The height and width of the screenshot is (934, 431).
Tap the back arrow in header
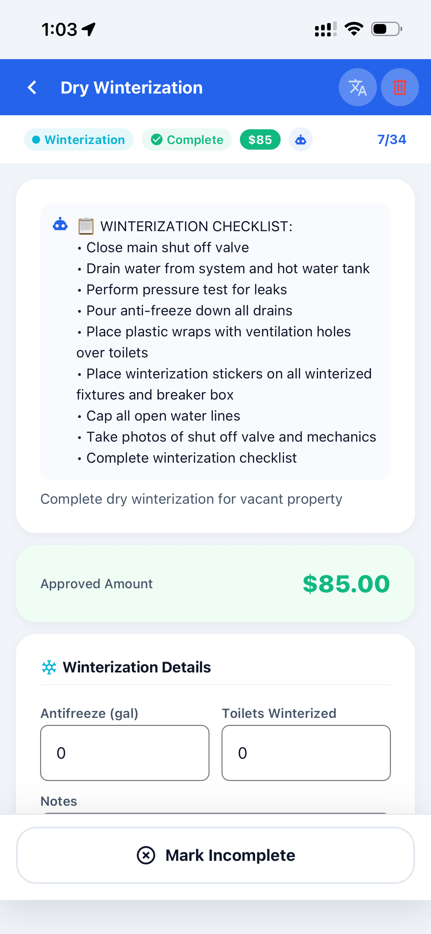[x=32, y=88]
